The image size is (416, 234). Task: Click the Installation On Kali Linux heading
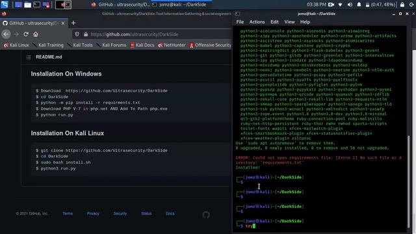68,133
